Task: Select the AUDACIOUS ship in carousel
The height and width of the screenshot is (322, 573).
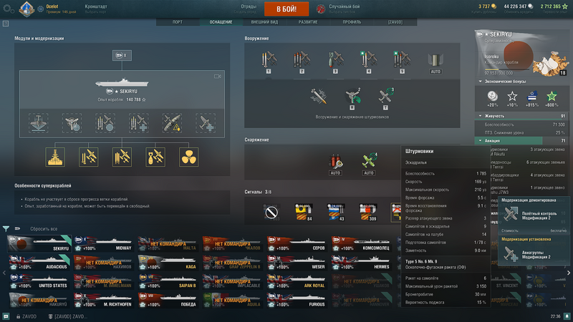Action: pos(39,263)
